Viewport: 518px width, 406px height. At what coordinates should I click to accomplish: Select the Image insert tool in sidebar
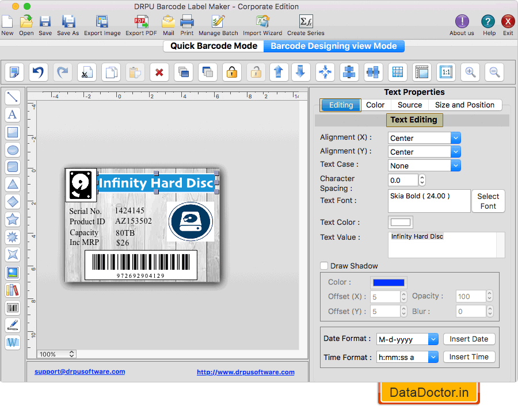[x=13, y=273]
